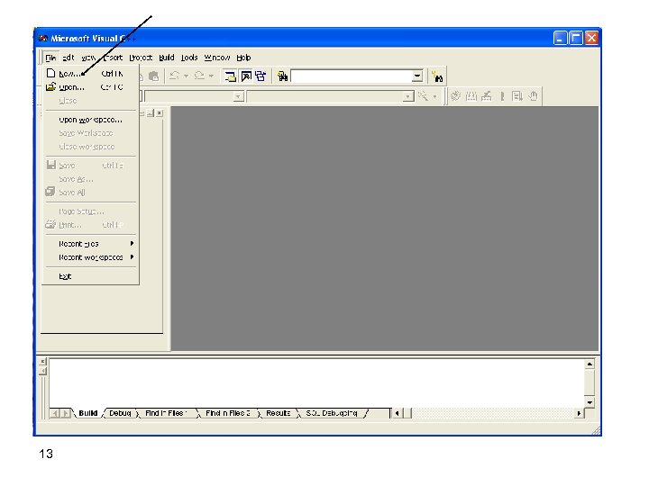Image resolution: width=649 pixels, height=486 pixels.
Task: Click the Open folder icon in menu
Action: coord(50,86)
